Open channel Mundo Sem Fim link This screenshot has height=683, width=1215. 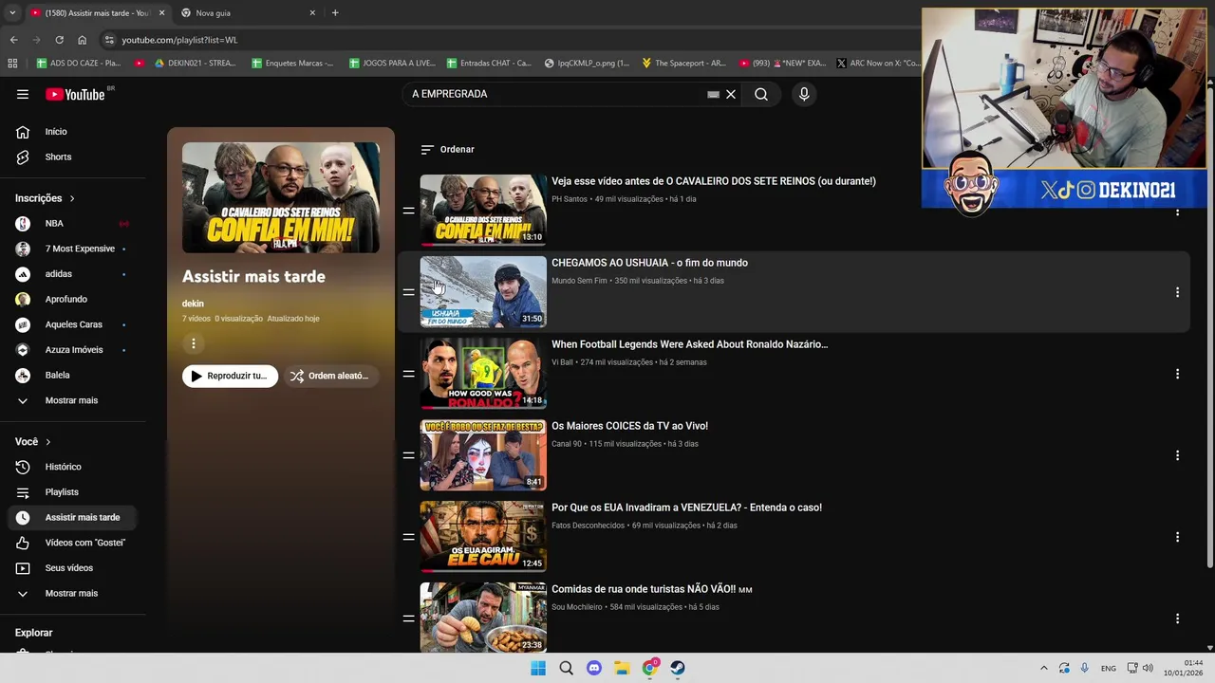pos(579,281)
